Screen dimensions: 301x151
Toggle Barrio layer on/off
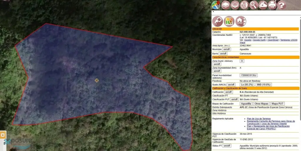(223, 54)
